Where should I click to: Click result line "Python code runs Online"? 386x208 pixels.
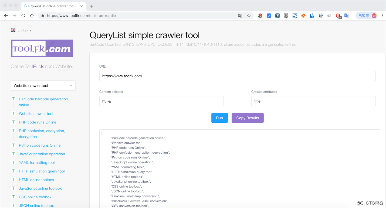130,157
